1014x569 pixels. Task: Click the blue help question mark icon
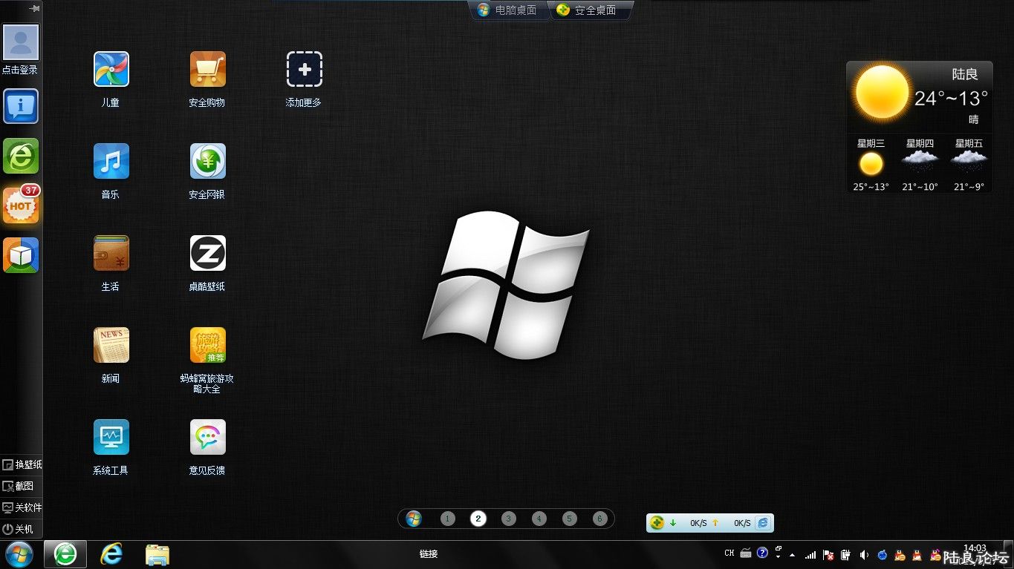pyautogui.click(x=762, y=553)
